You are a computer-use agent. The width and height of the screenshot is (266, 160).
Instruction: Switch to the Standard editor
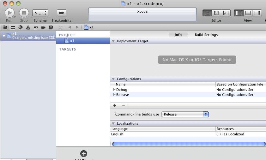pyautogui.click(x=208, y=13)
